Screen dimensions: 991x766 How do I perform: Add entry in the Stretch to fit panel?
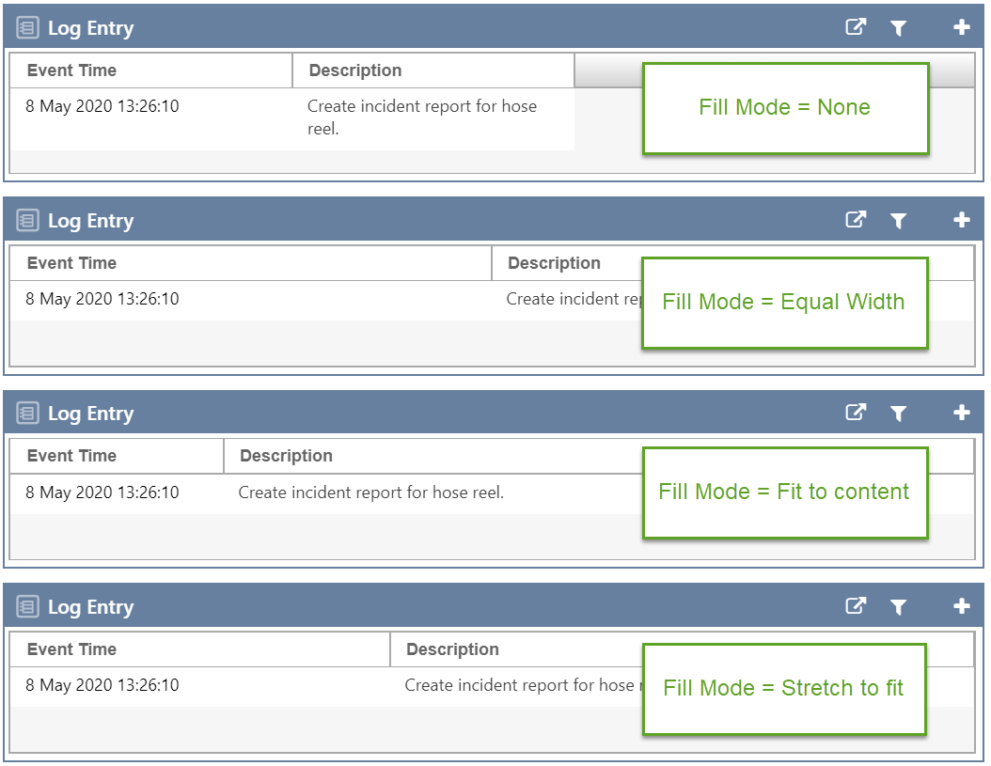click(961, 607)
